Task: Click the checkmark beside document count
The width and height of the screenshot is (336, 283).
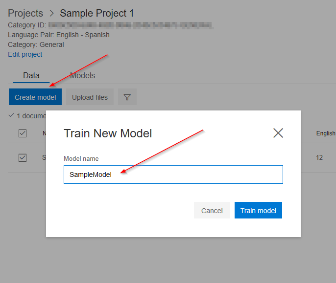Action: pos(12,116)
